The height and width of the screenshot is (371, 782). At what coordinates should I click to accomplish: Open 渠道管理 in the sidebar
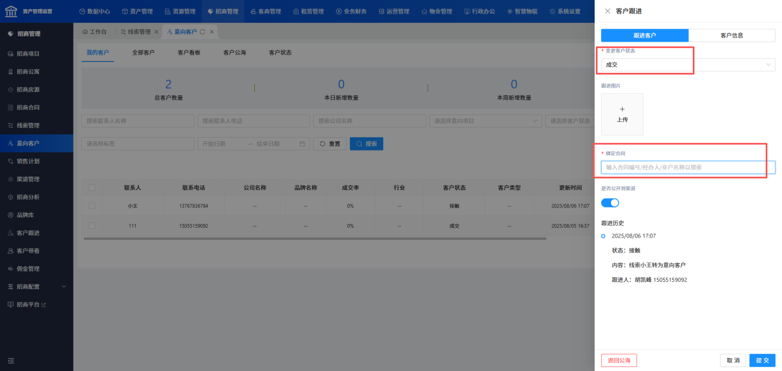pyautogui.click(x=36, y=179)
